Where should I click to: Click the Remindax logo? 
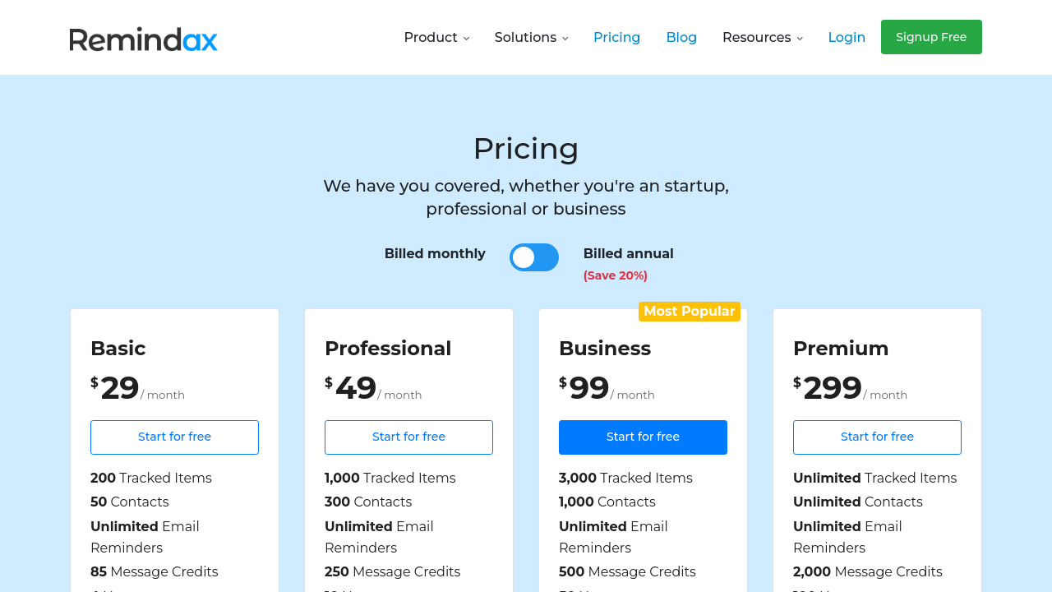point(143,39)
